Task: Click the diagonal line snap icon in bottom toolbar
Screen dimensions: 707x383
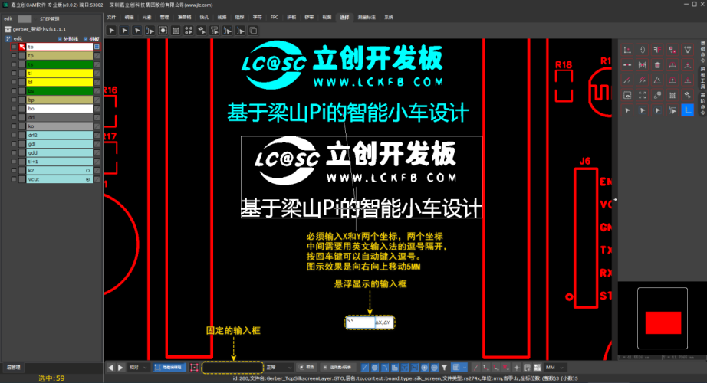Action: (x=365, y=367)
